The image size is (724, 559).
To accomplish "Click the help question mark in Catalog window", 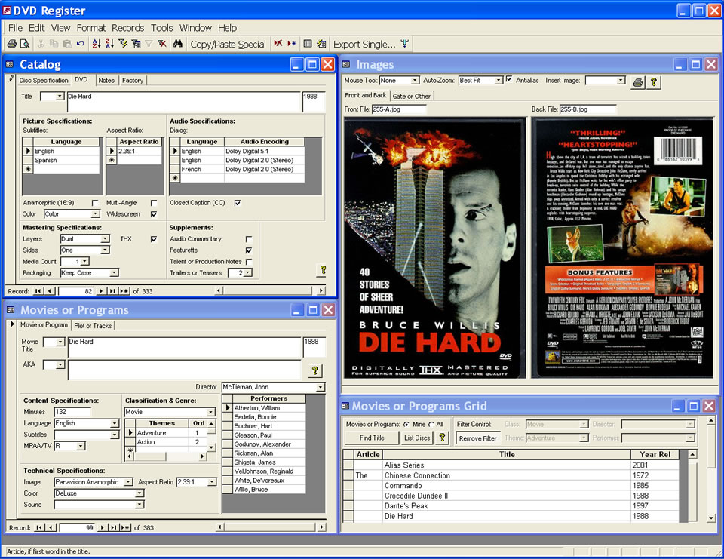I will point(323,270).
